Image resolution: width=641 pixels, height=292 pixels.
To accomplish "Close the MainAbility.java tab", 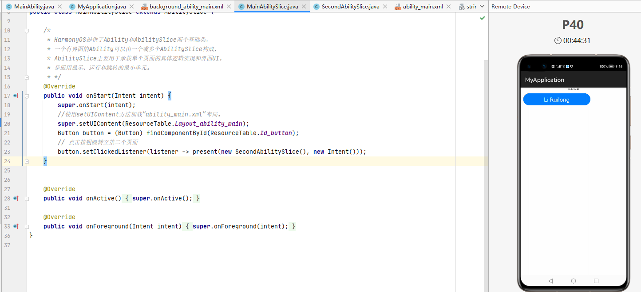I will [59, 7].
